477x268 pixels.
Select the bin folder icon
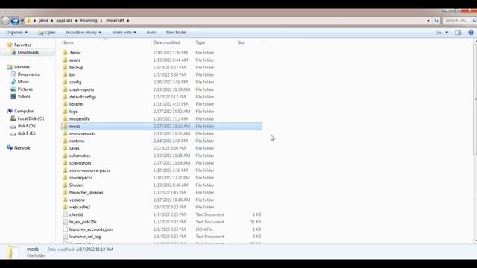[65, 74]
